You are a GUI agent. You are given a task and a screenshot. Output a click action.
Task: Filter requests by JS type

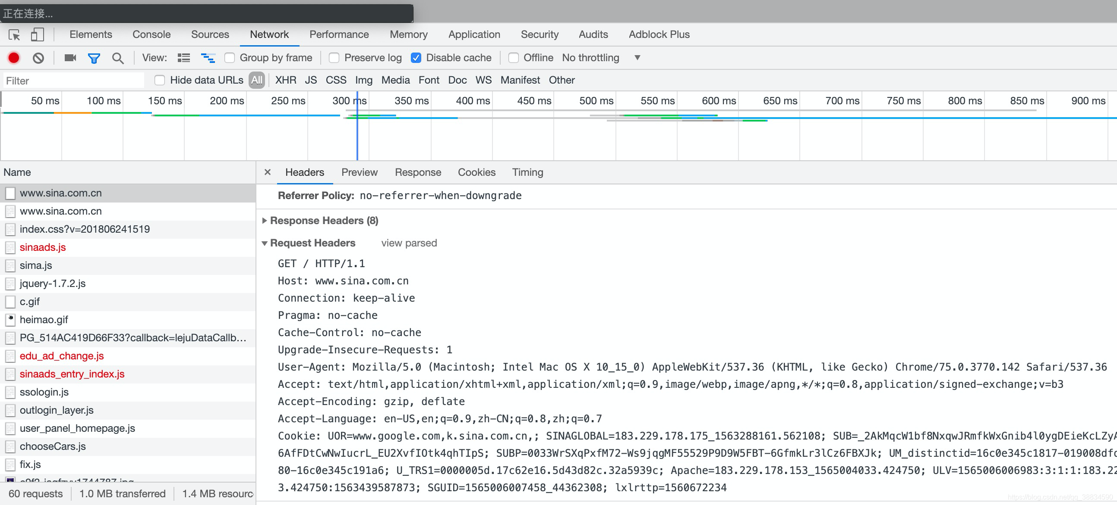point(311,80)
